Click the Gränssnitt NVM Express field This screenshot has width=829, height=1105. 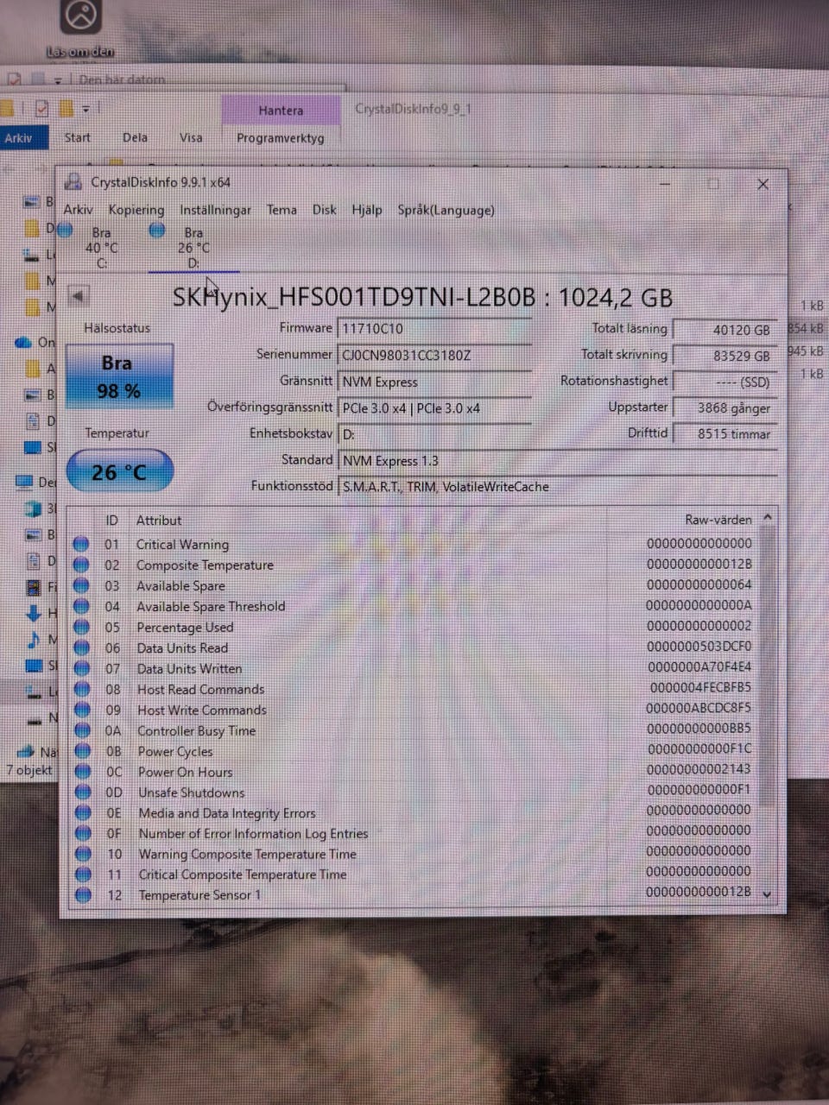[x=433, y=382]
